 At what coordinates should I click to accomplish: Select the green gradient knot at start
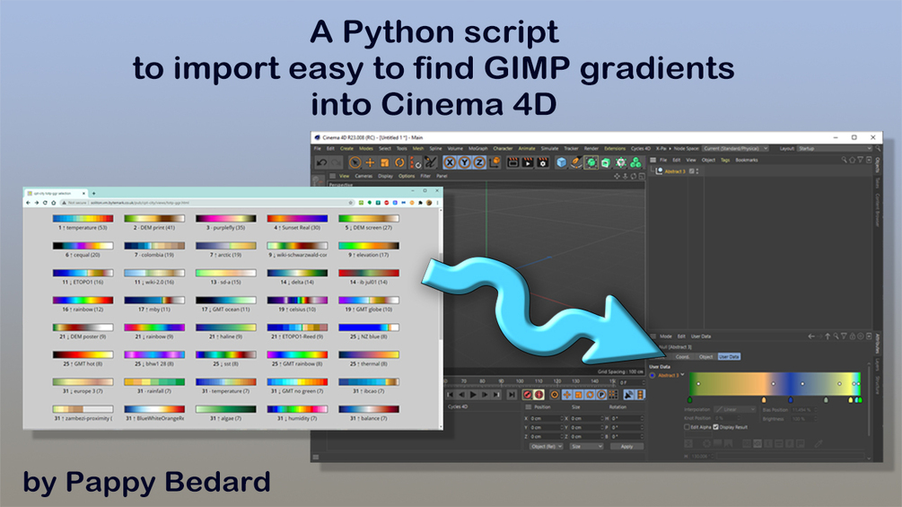[689, 399]
